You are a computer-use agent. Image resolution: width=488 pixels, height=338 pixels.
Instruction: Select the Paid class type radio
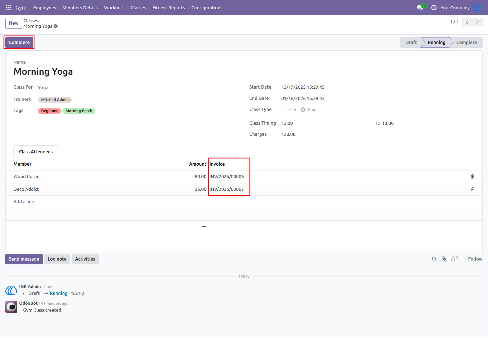pyautogui.click(x=303, y=110)
